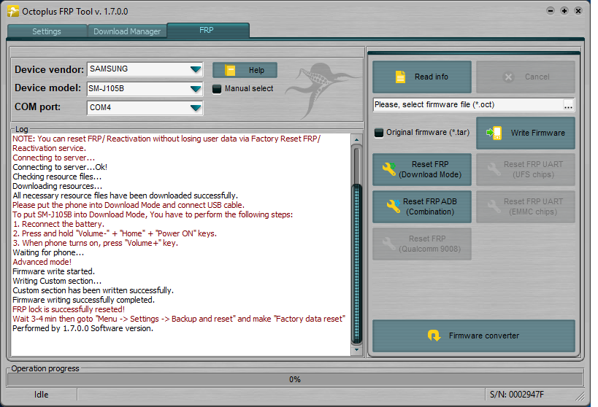The image size is (598, 407).
Task: Open the Download Manager tab
Action: (x=127, y=31)
